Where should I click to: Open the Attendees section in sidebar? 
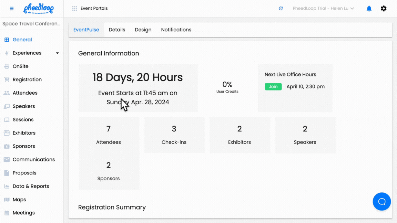[x=26, y=93]
